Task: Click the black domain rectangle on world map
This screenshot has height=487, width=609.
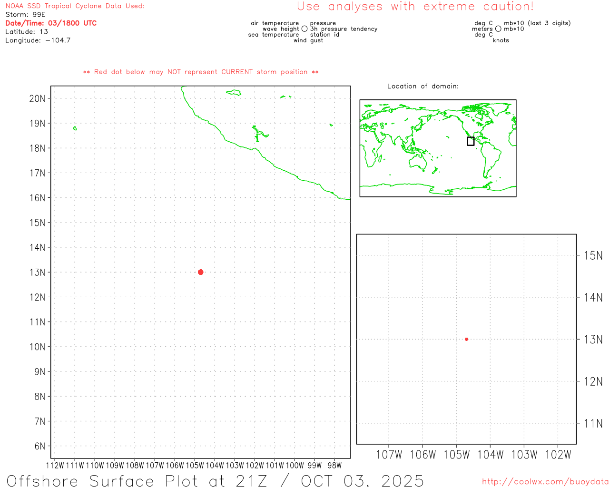Action: (x=471, y=141)
